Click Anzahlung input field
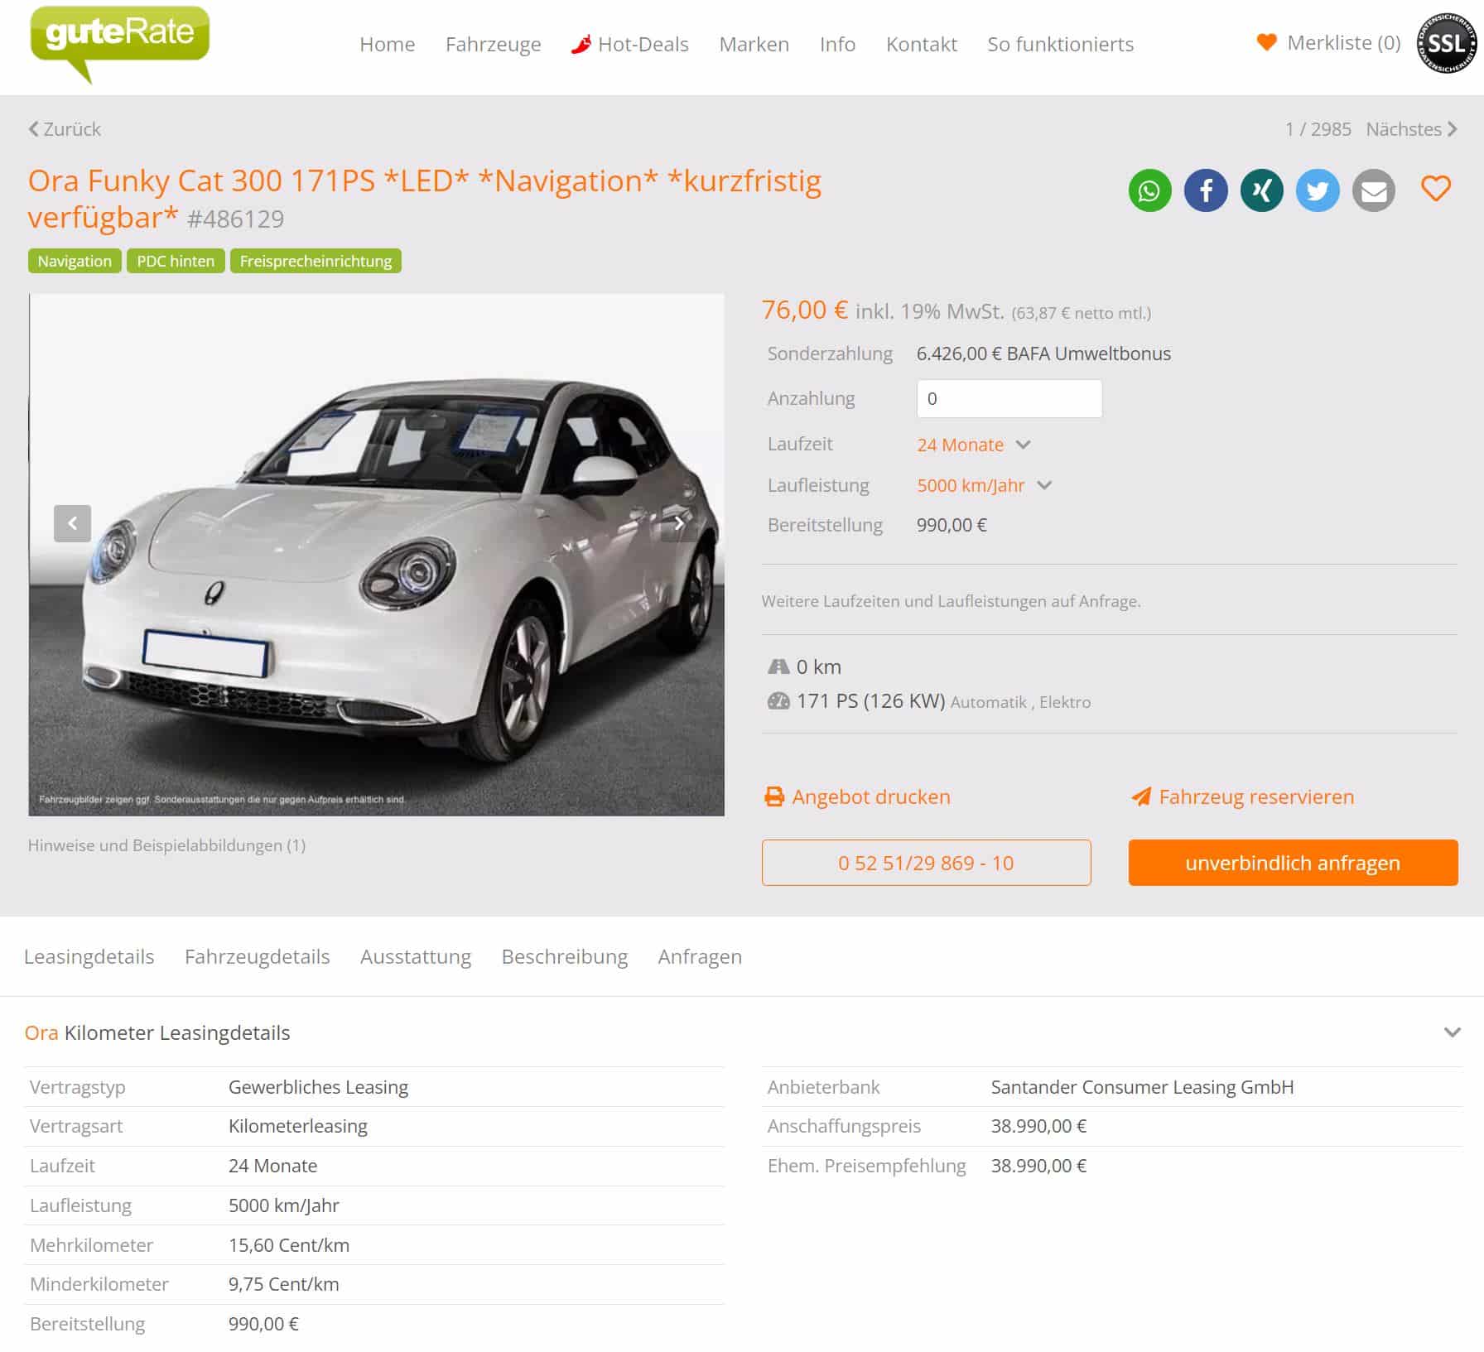This screenshot has height=1352, width=1484. point(1009,398)
